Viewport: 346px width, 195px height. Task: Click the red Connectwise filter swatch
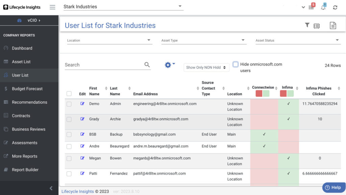tap(259, 94)
